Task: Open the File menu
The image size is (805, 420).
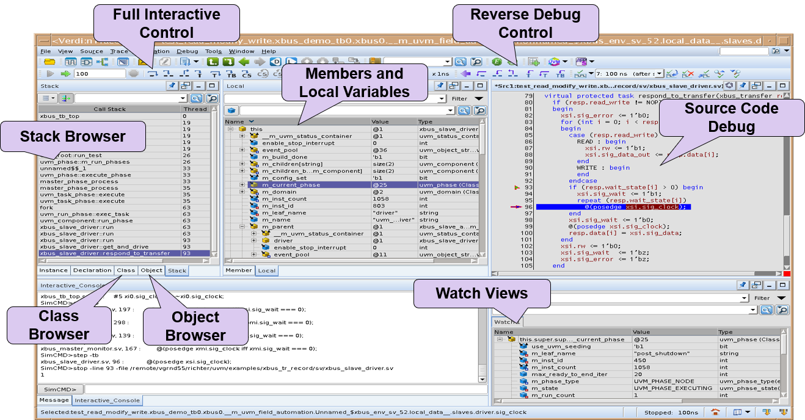Action: [46, 51]
